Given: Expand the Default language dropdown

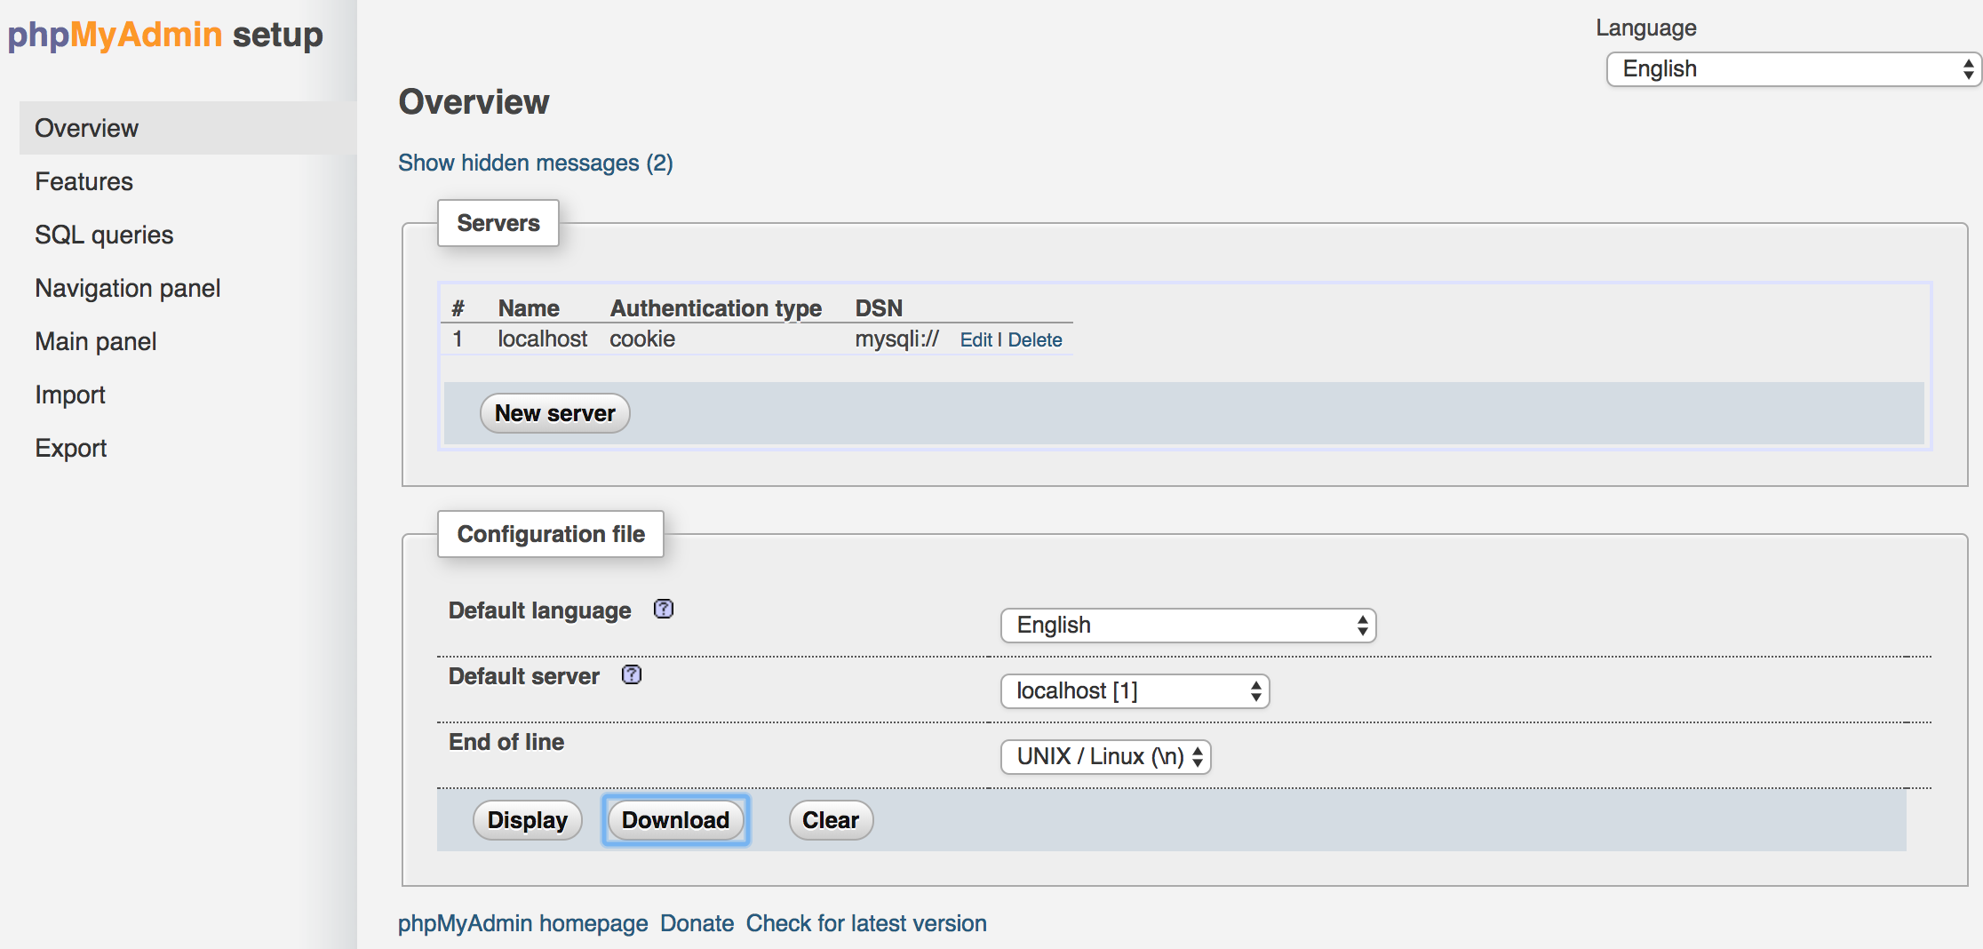Looking at the screenshot, I should pyautogui.click(x=1188, y=626).
